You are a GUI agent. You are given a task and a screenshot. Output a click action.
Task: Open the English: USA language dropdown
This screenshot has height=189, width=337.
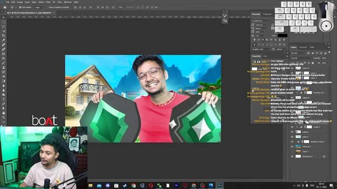point(262,49)
